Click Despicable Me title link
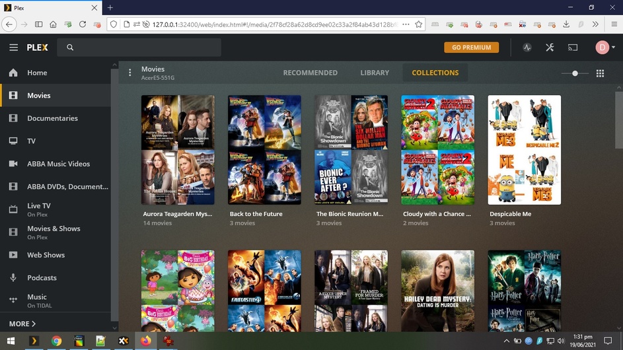The width and height of the screenshot is (623, 350). (x=510, y=214)
